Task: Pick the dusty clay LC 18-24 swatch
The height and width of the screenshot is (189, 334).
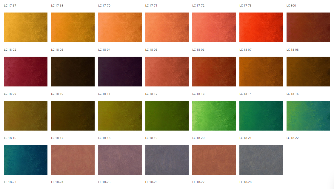Action: (x=73, y=160)
